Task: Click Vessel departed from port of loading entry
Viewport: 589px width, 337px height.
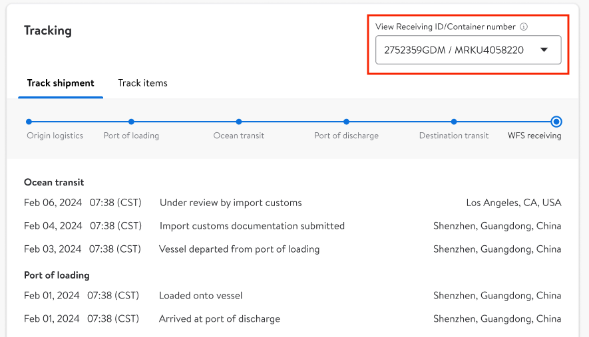Action: [x=239, y=249]
